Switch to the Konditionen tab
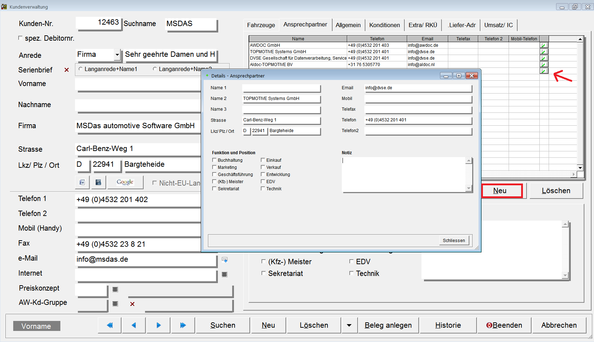 (385, 25)
